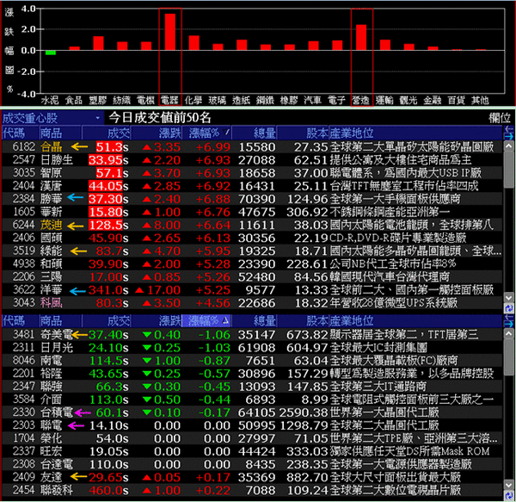Screen dimensions: 516x502
Task: Select stock row 3519 綠能
Action: 252,251
